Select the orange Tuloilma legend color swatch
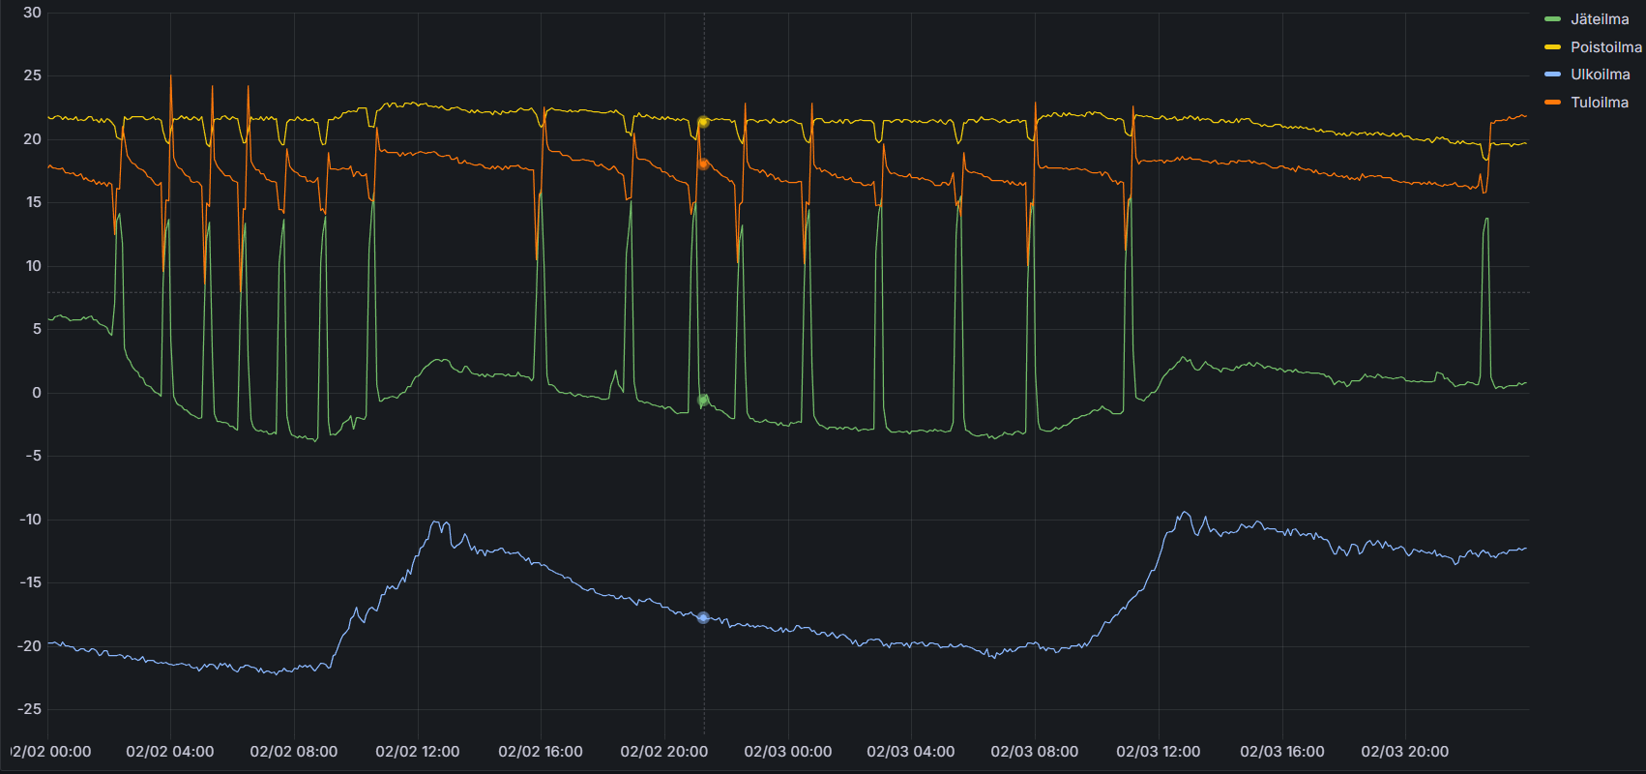Viewport: 1646px width, 774px height. pos(1553,103)
